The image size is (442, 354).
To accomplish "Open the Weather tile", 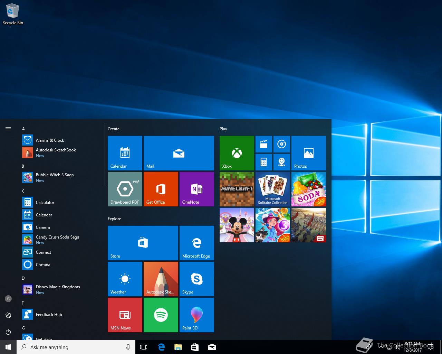I will pos(125,279).
